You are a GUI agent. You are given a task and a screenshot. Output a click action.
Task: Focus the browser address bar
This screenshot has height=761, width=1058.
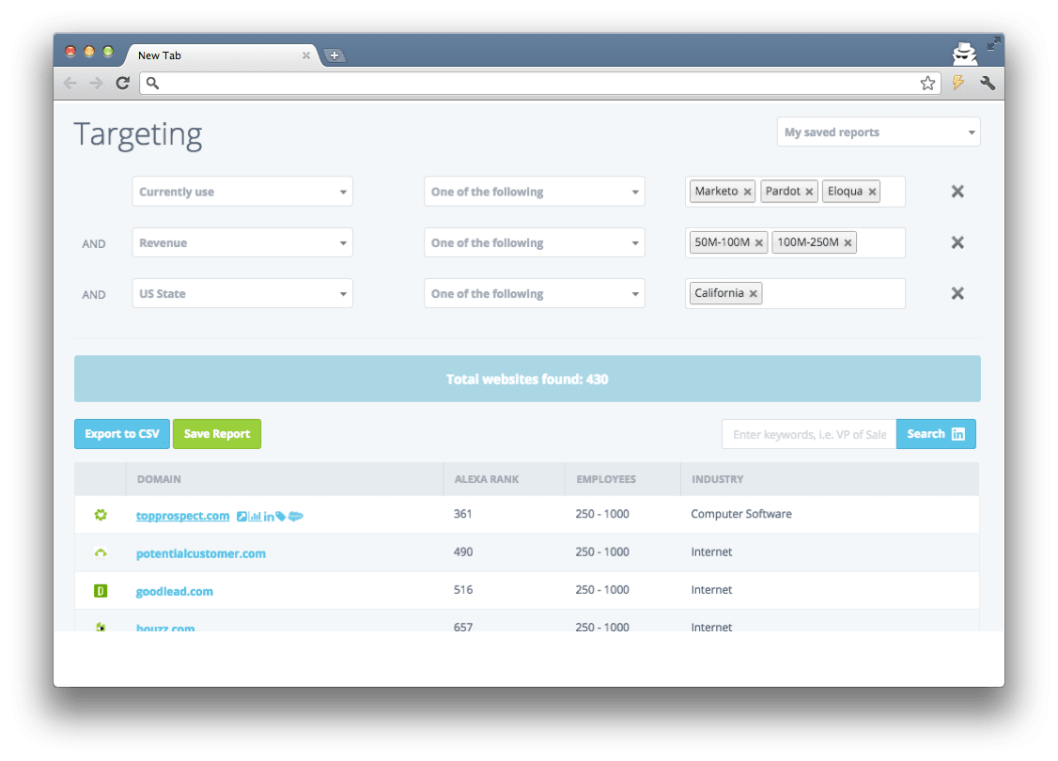click(539, 83)
